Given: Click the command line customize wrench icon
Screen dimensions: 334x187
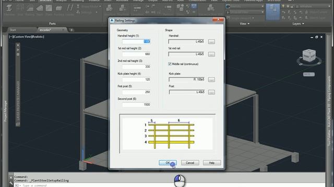Looking at the screenshot, I should (11, 183).
